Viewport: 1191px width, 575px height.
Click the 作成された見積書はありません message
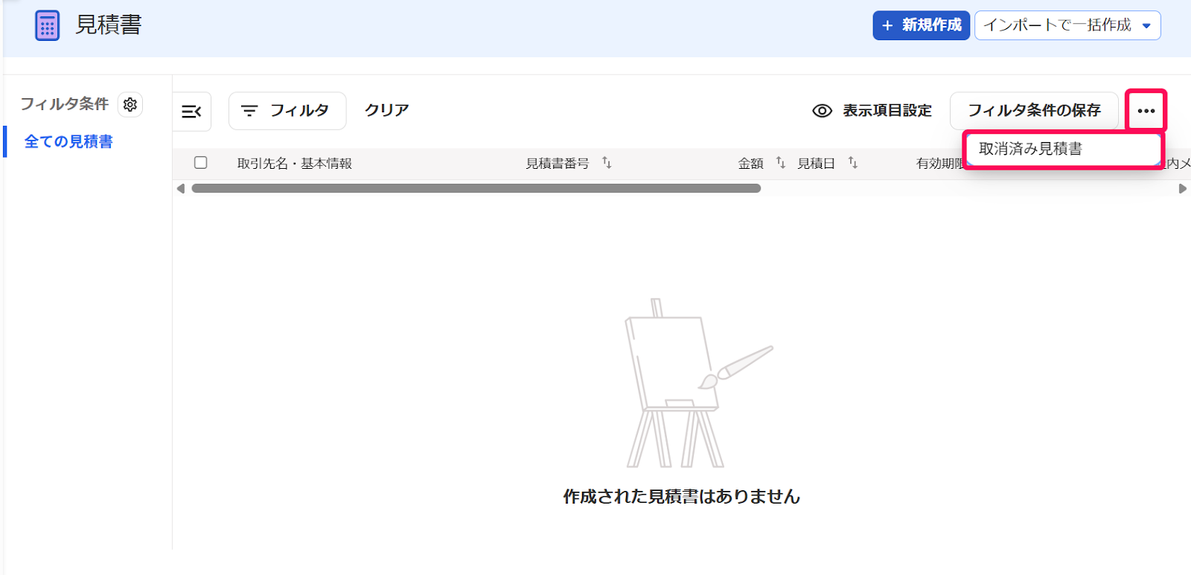coord(681,497)
